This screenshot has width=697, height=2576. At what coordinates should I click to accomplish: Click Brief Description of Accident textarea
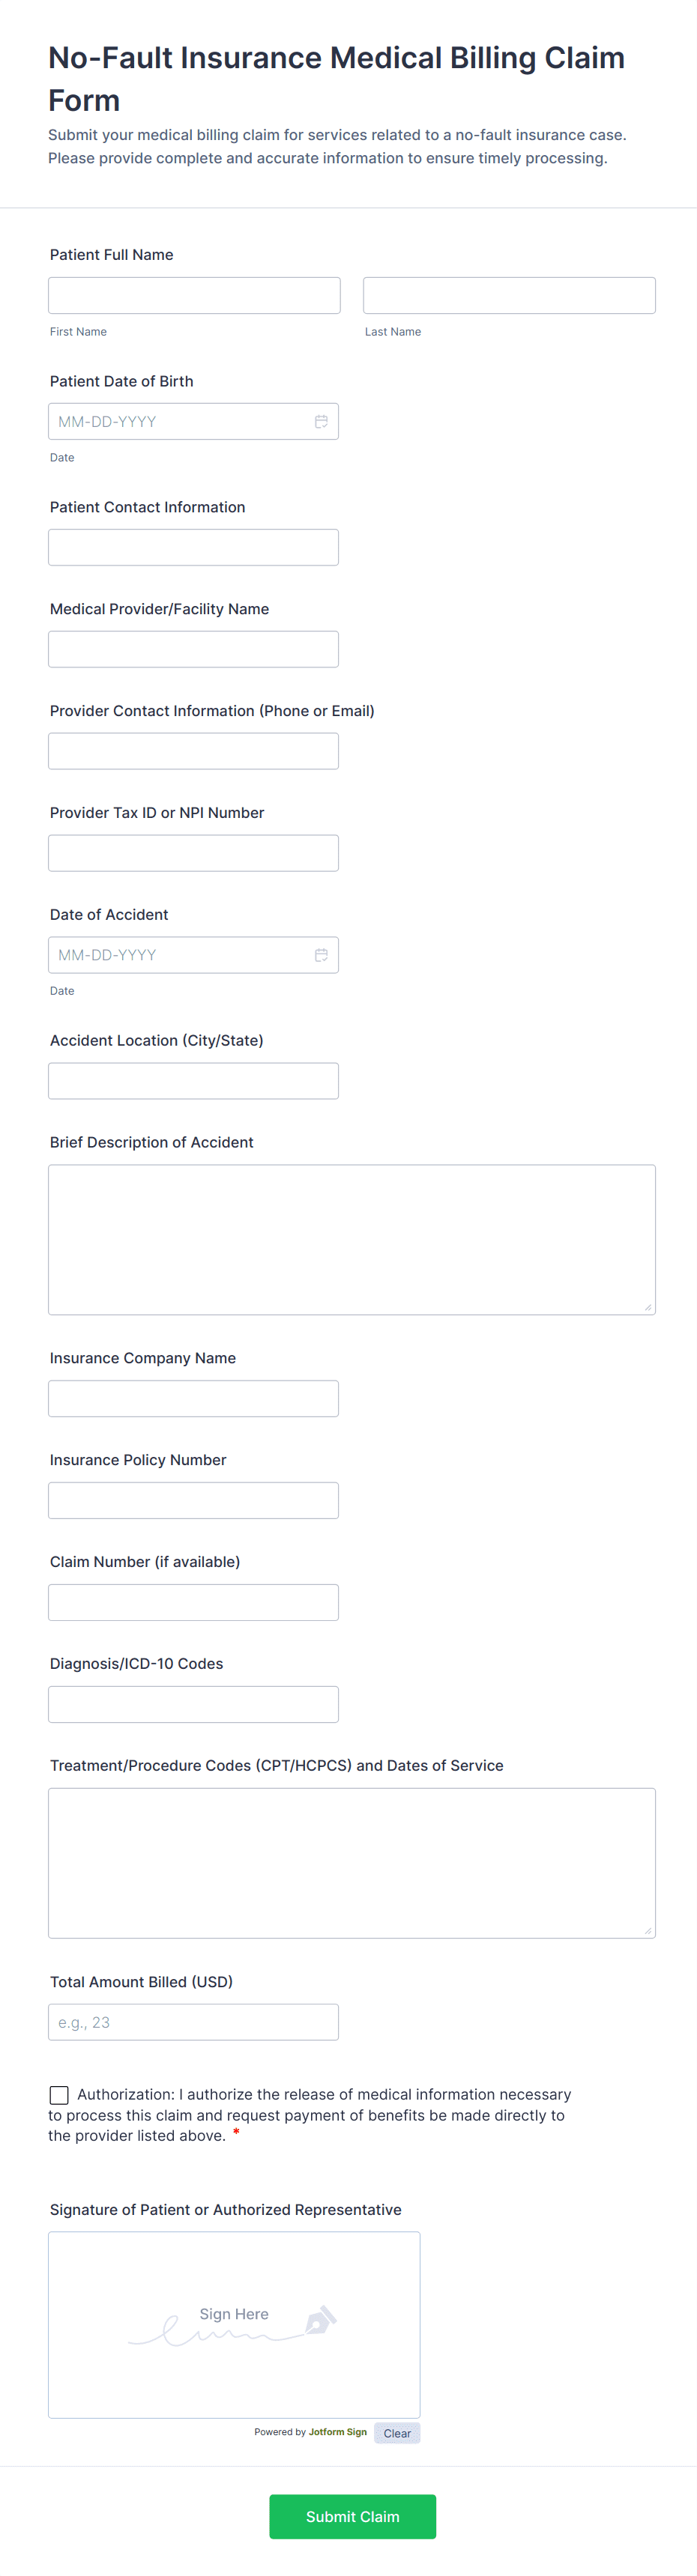351,1239
